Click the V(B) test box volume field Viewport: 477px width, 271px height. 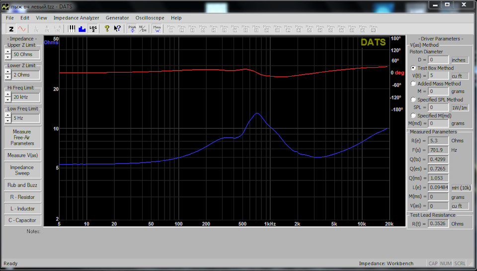[438, 76]
